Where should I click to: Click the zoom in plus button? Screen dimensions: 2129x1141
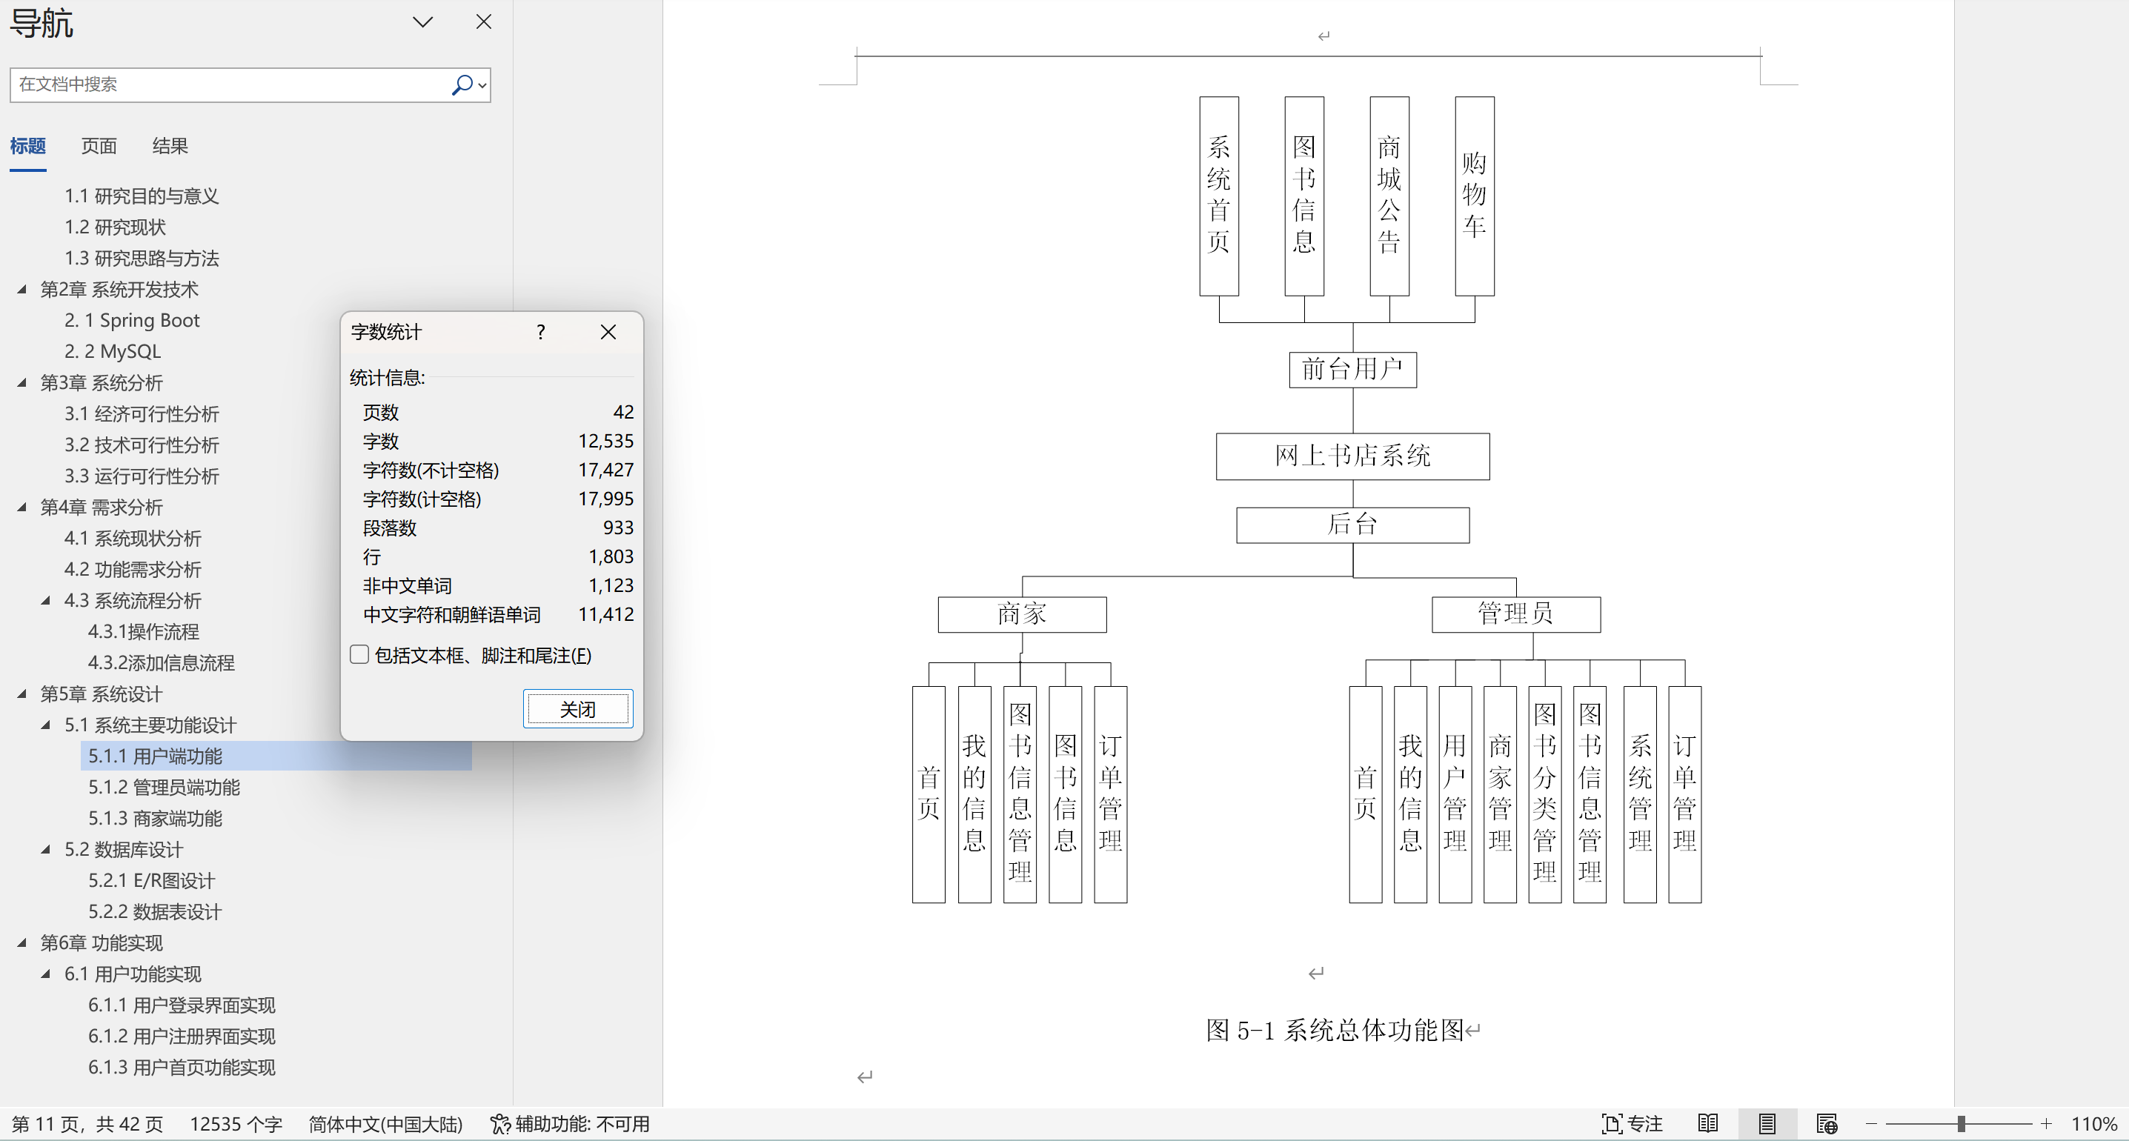pyautogui.click(x=2046, y=1125)
